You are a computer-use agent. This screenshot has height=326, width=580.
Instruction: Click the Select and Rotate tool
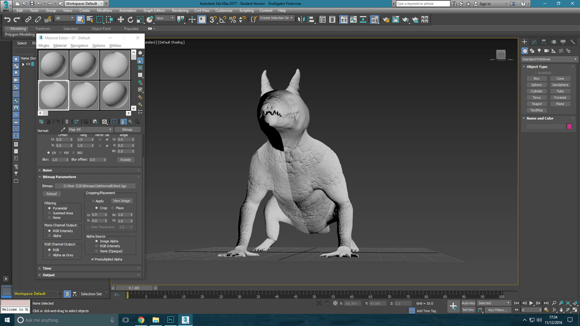click(x=131, y=19)
